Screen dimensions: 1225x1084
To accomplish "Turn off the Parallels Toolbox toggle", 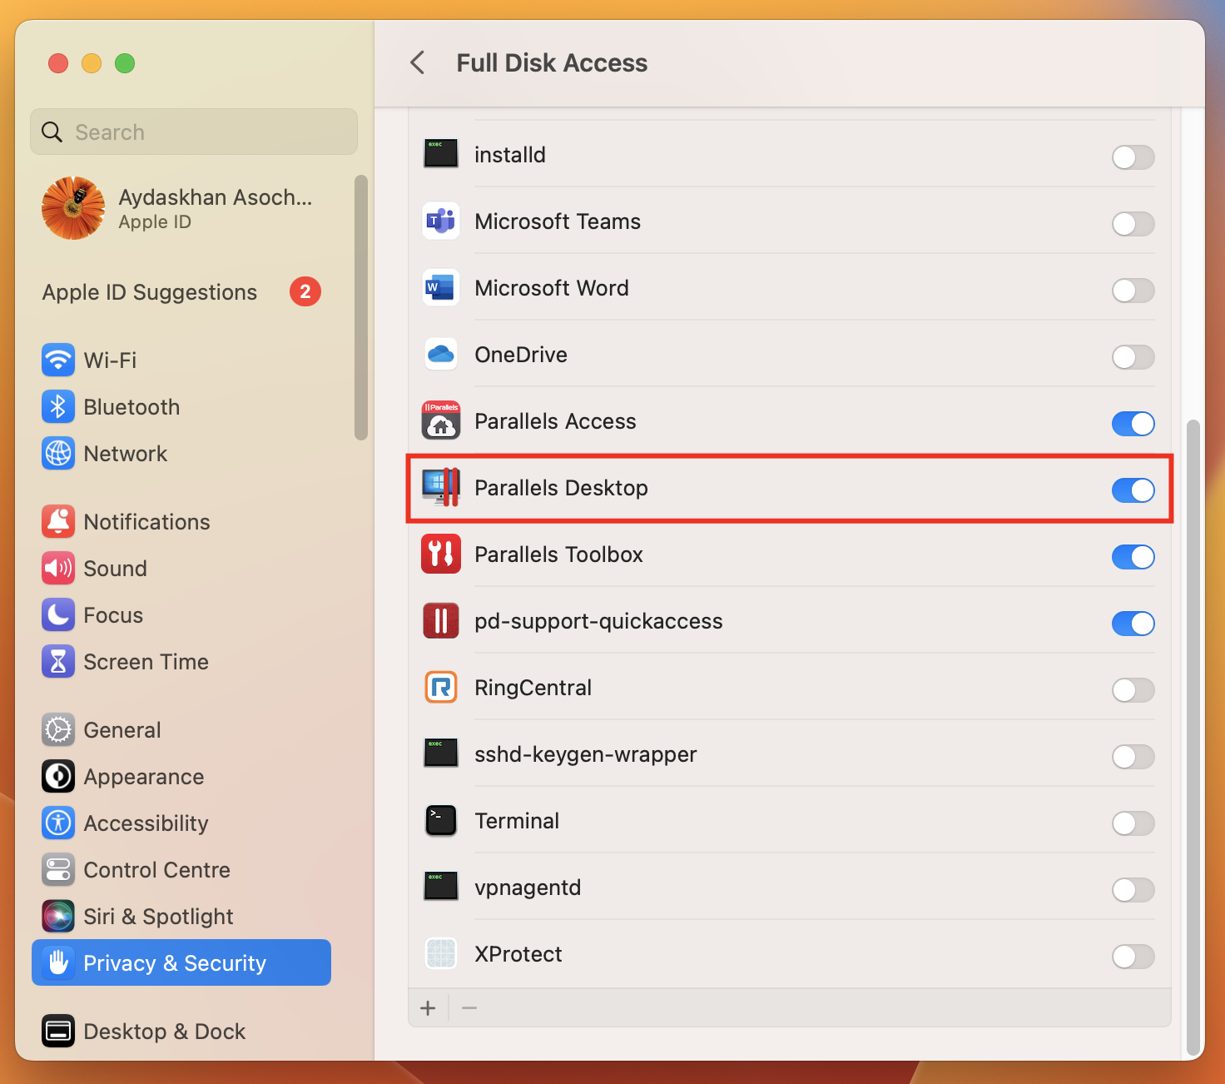I will pyautogui.click(x=1133, y=556).
